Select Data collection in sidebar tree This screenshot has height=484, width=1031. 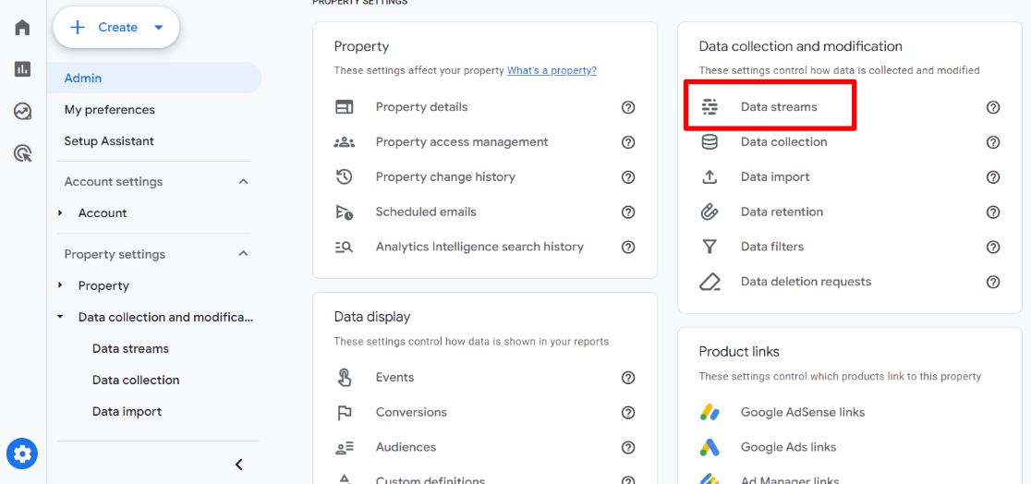[136, 381]
